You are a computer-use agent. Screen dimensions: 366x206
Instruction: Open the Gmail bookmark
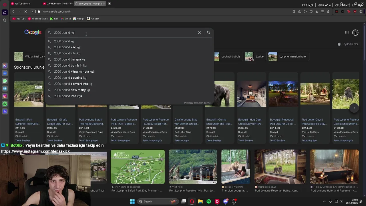click(x=65, y=19)
